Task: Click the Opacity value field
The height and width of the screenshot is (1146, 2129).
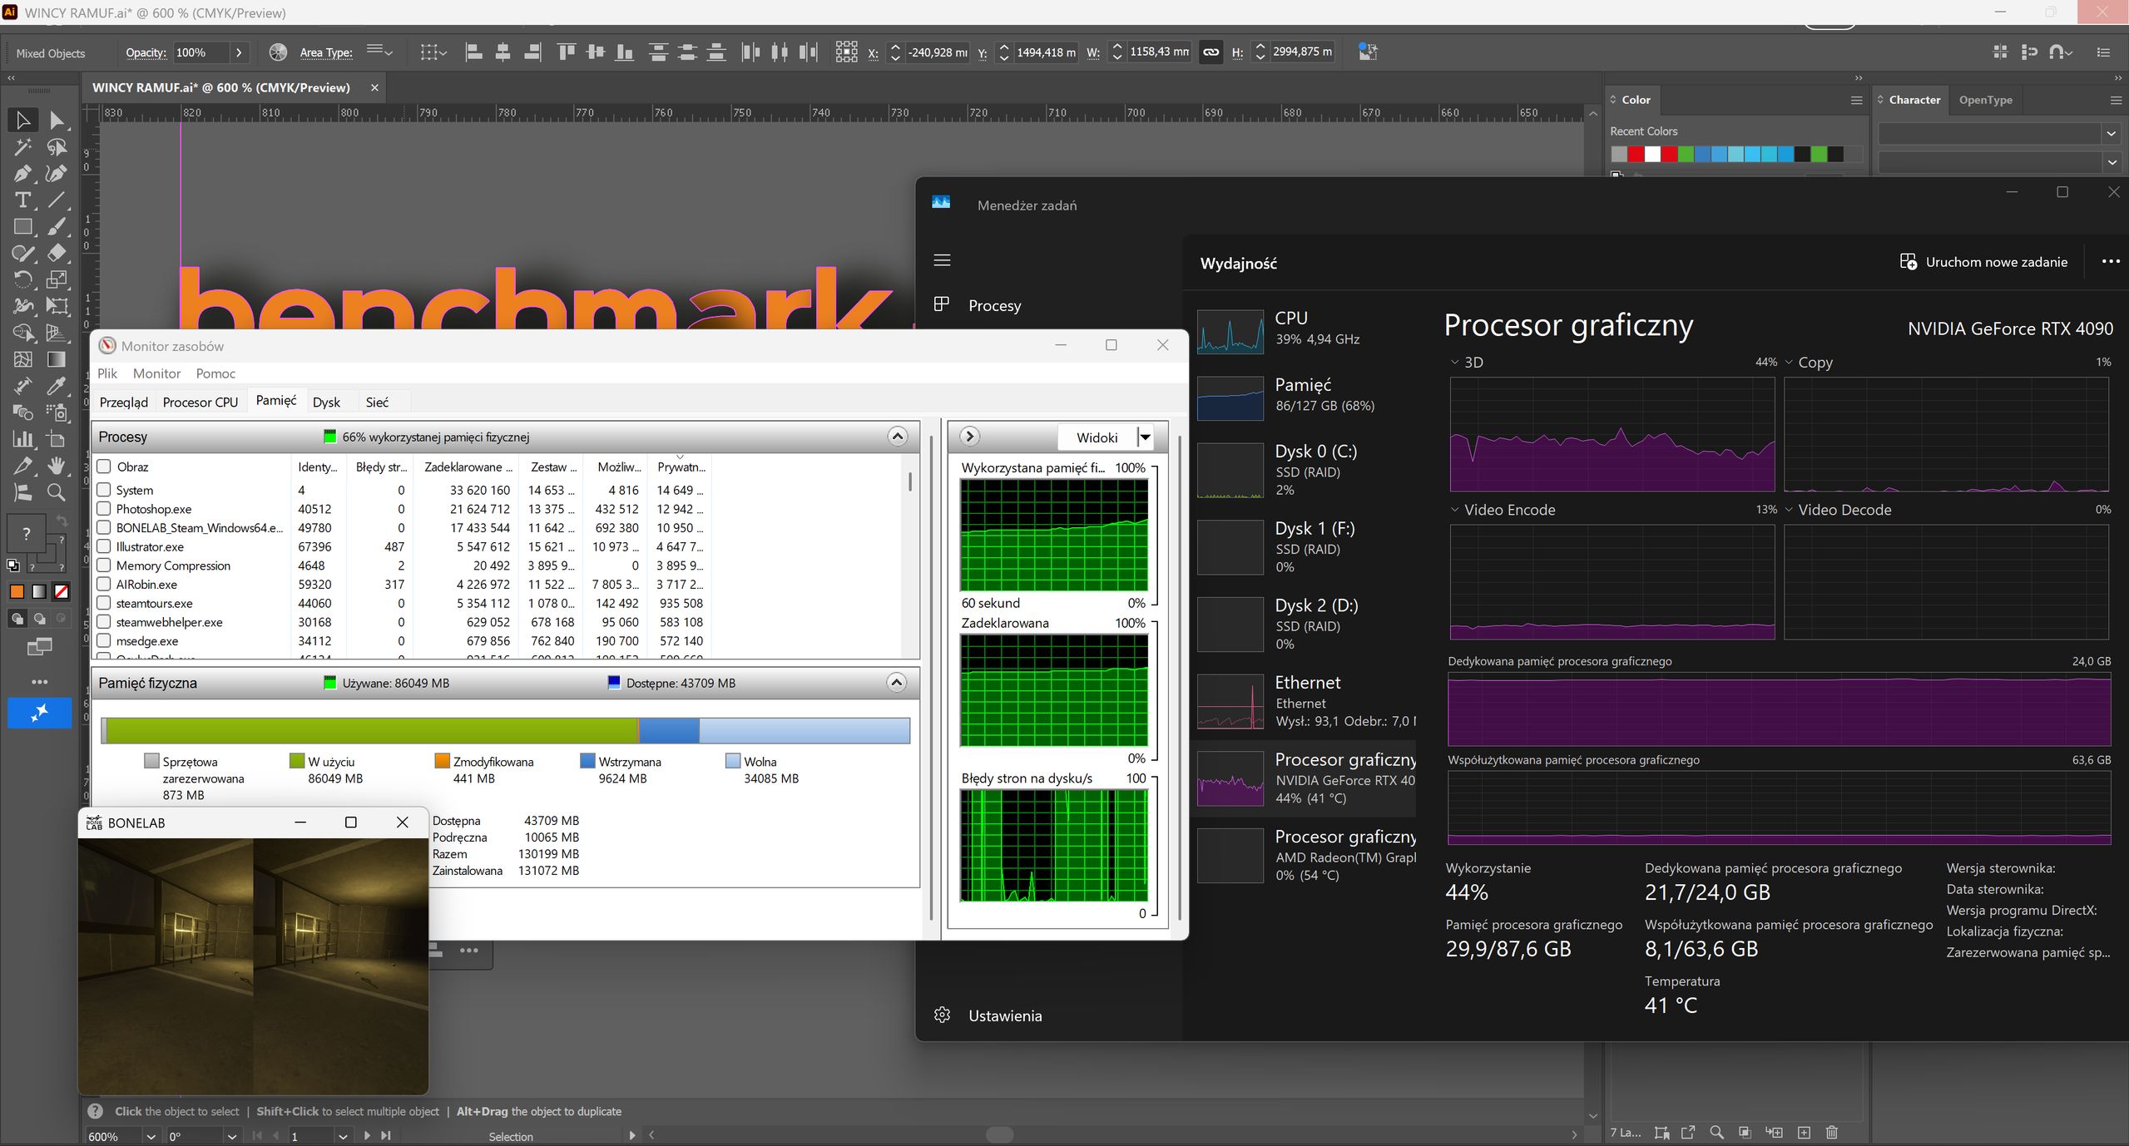Action: point(201,52)
